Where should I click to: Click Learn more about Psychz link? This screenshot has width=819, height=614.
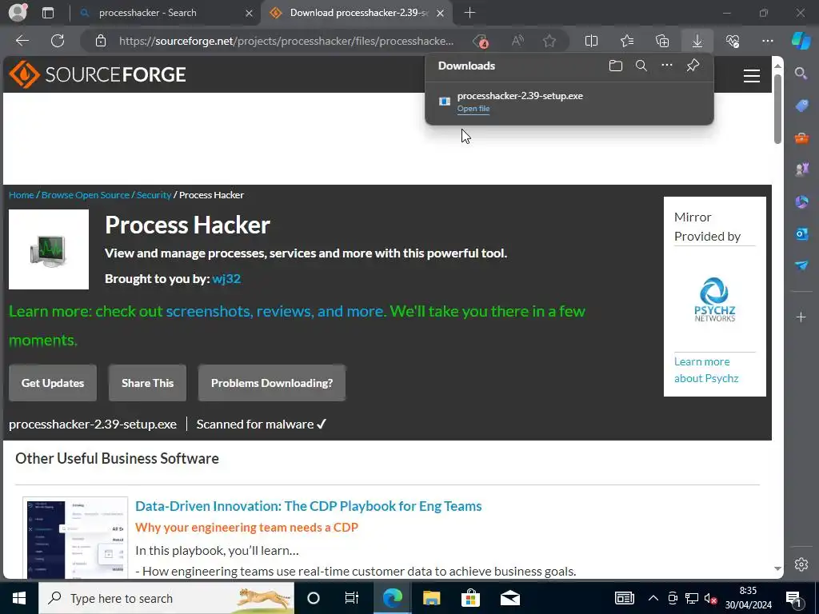(x=706, y=369)
